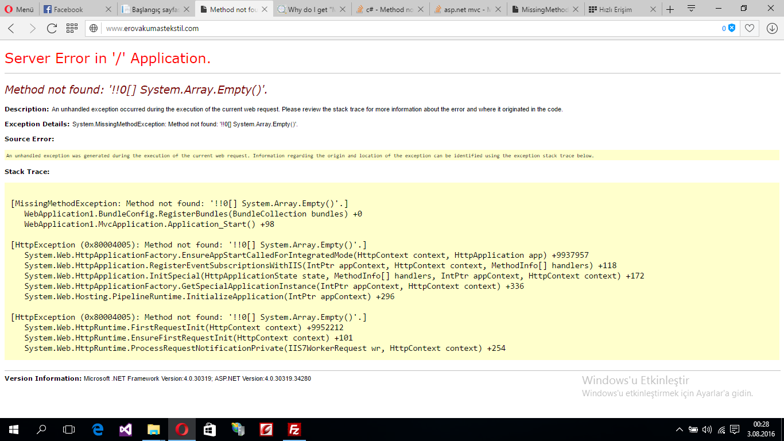The height and width of the screenshot is (441, 784).
Task: Open File Explorer from the taskbar
Action: pos(153,430)
